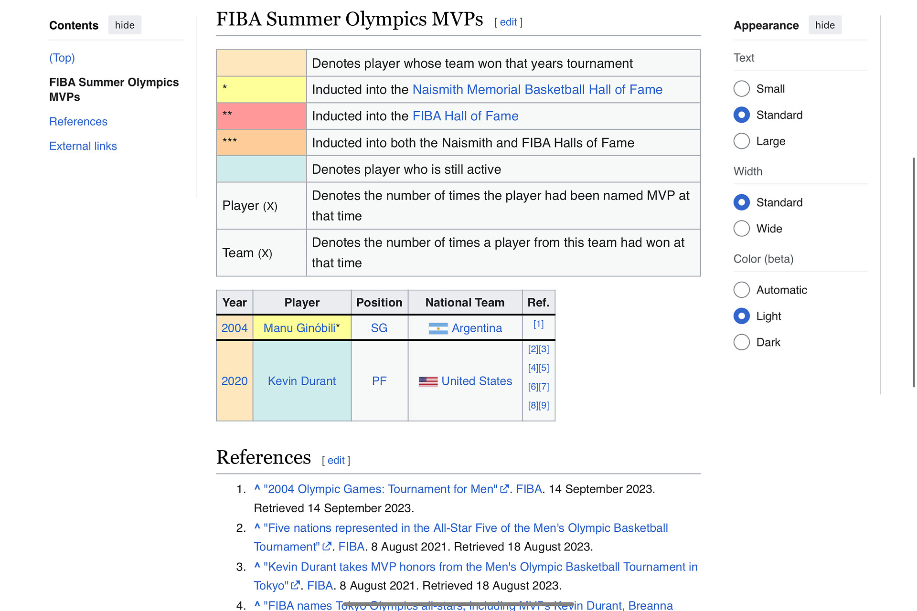Select Automatic color radio button
Image resolution: width=917 pixels, height=611 pixels.
742,290
